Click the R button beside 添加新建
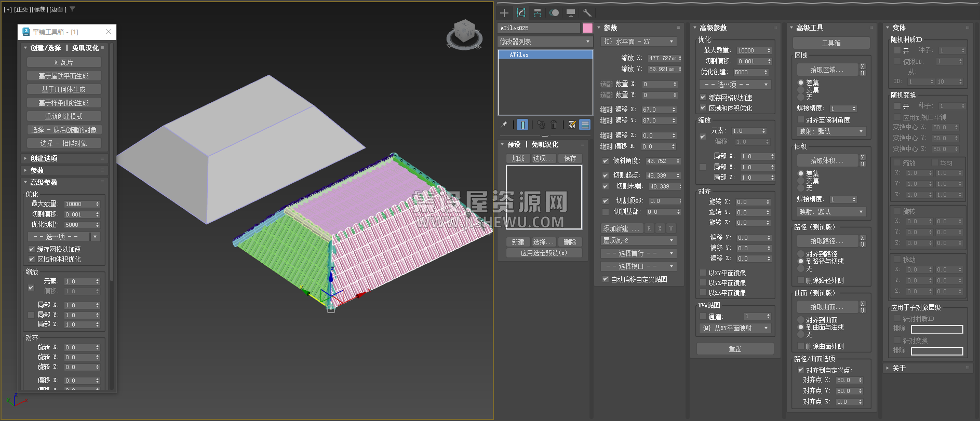This screenshot has height=421, width=980. 649,228
